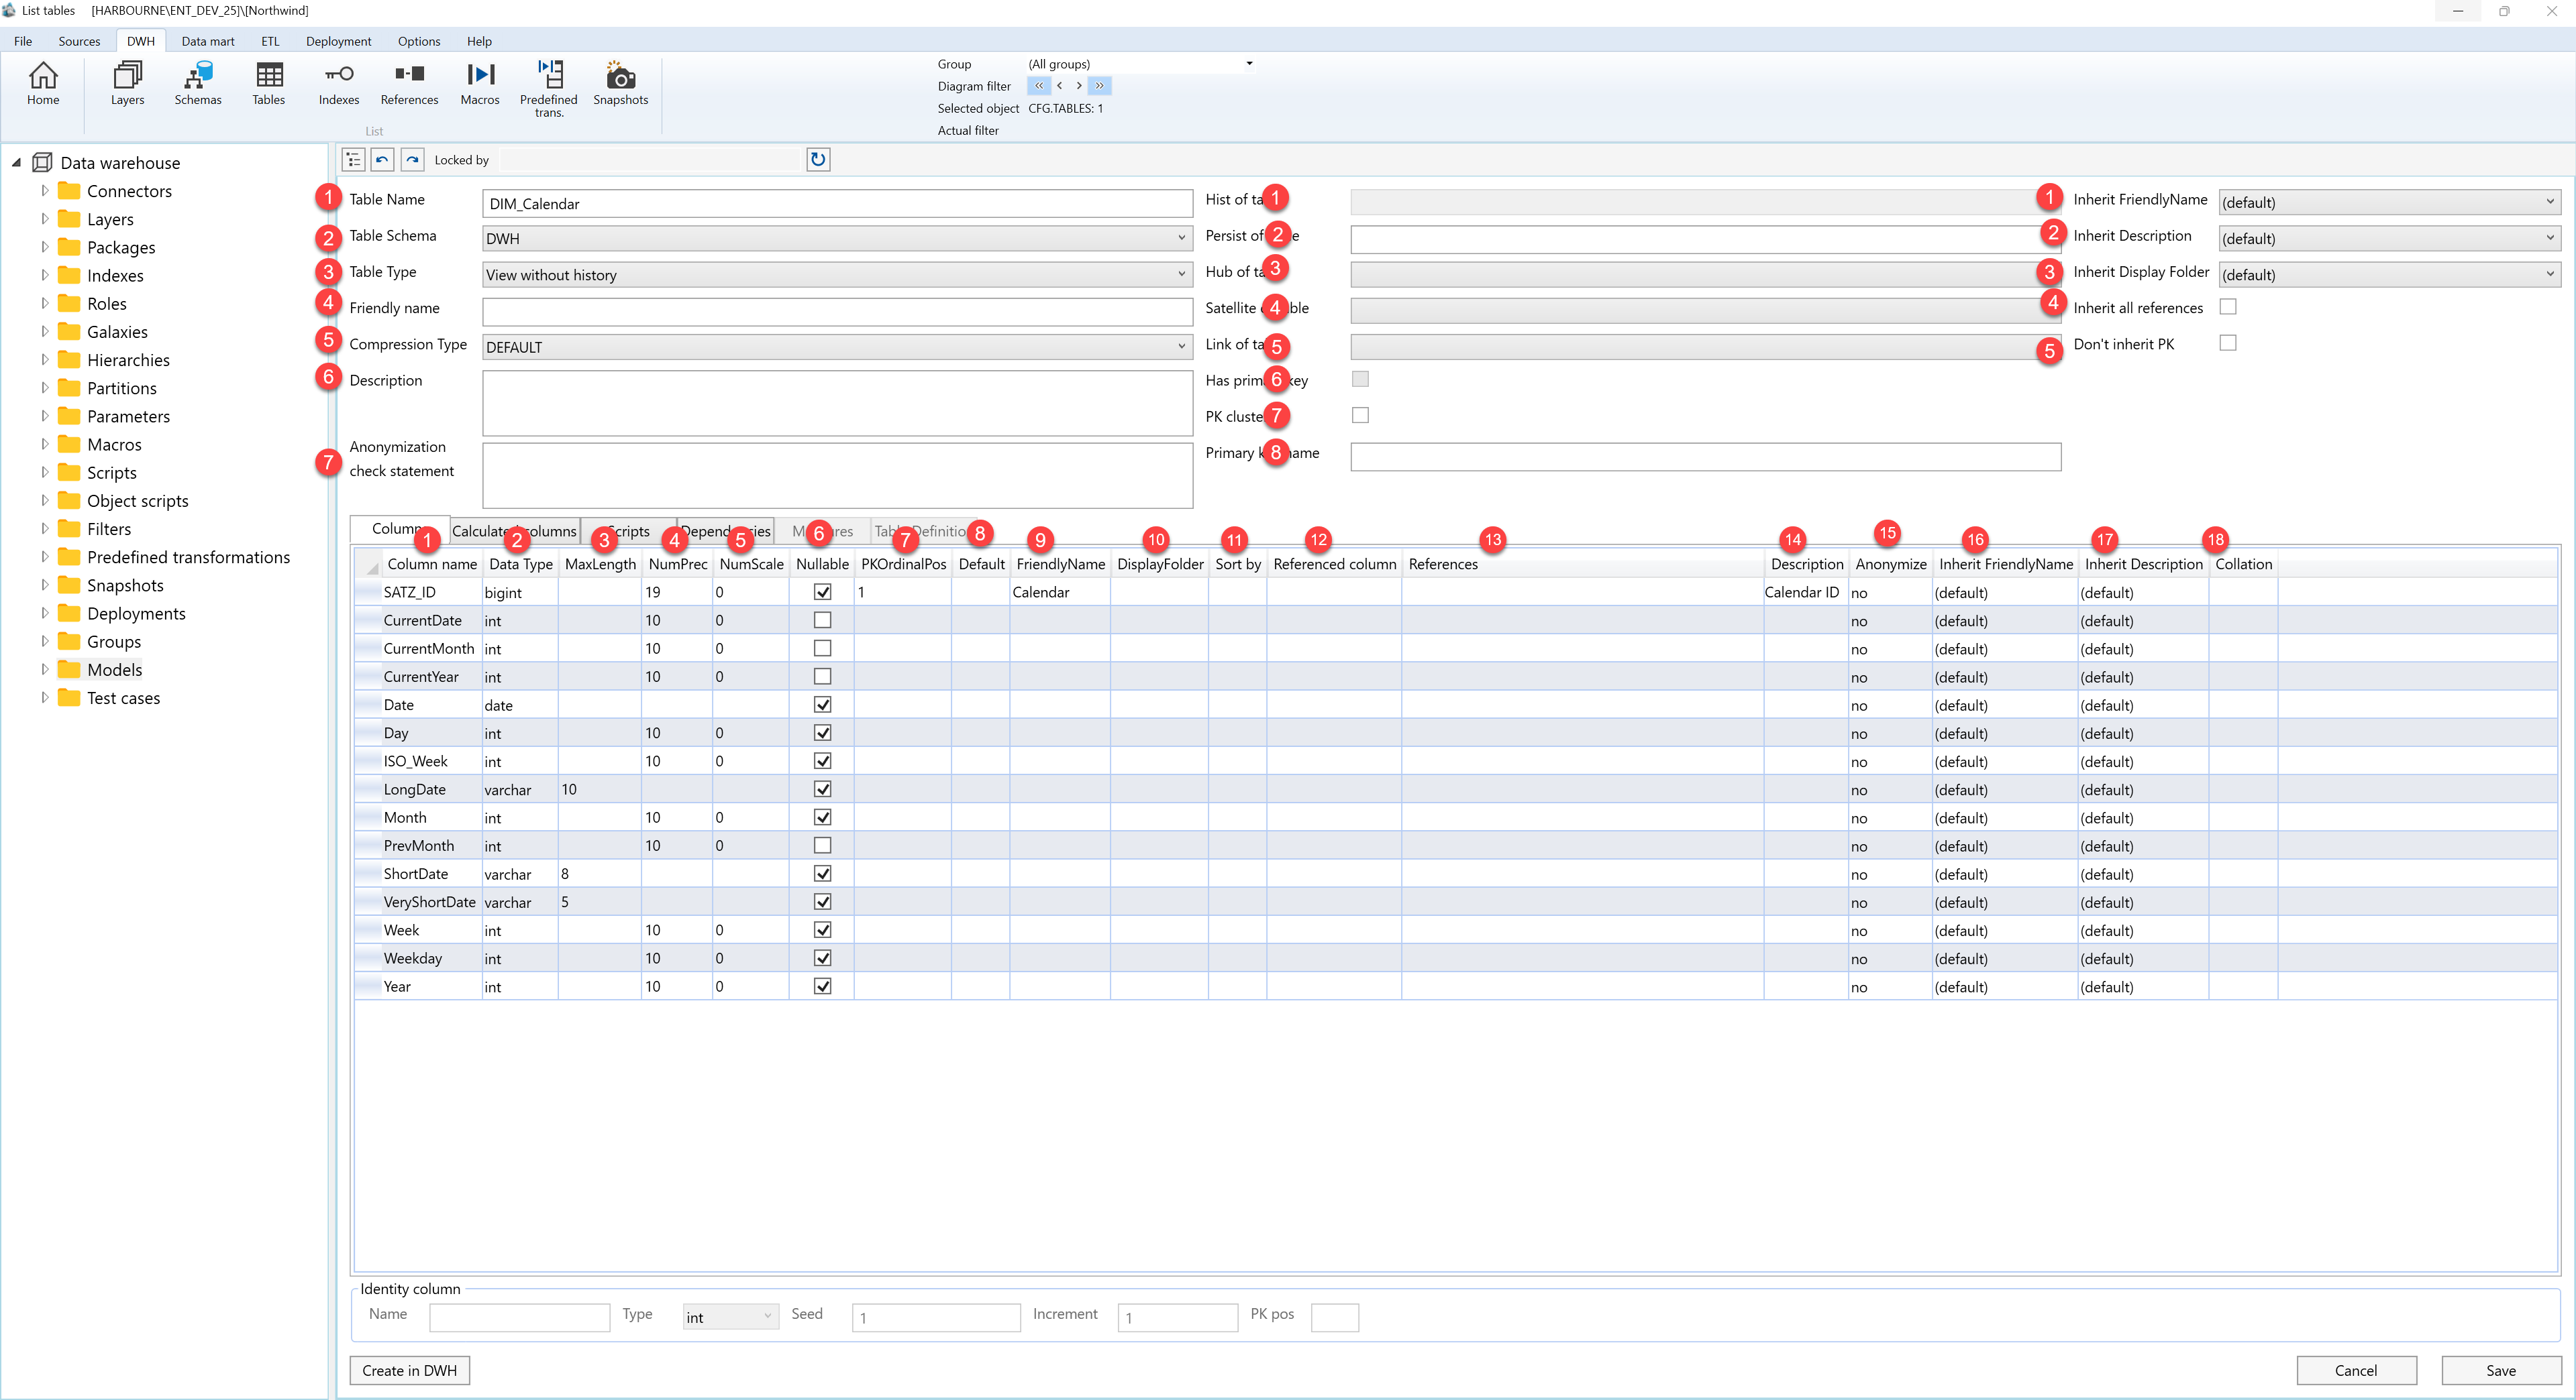Viewport: 2576px width, 1400px height.
Task: Go to last diagram filter
Action: tap(1099, 86)
